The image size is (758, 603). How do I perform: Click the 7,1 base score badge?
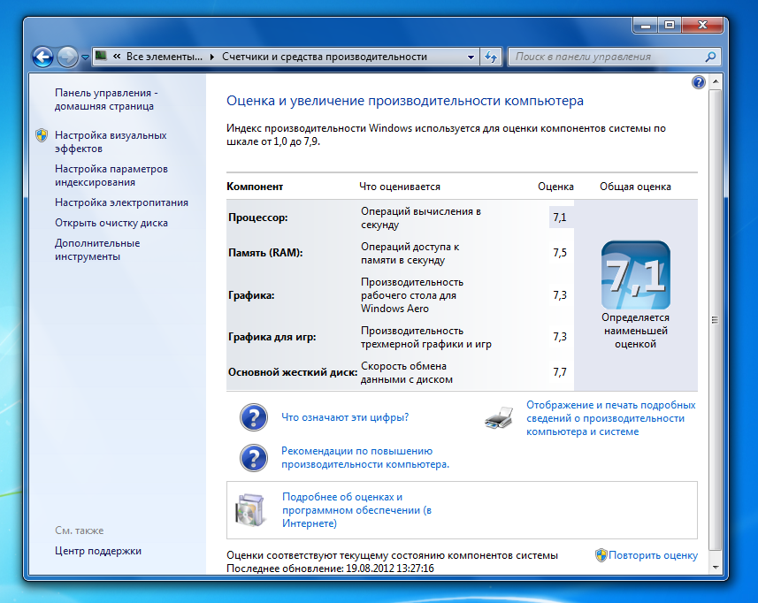[x=636, y=275]
